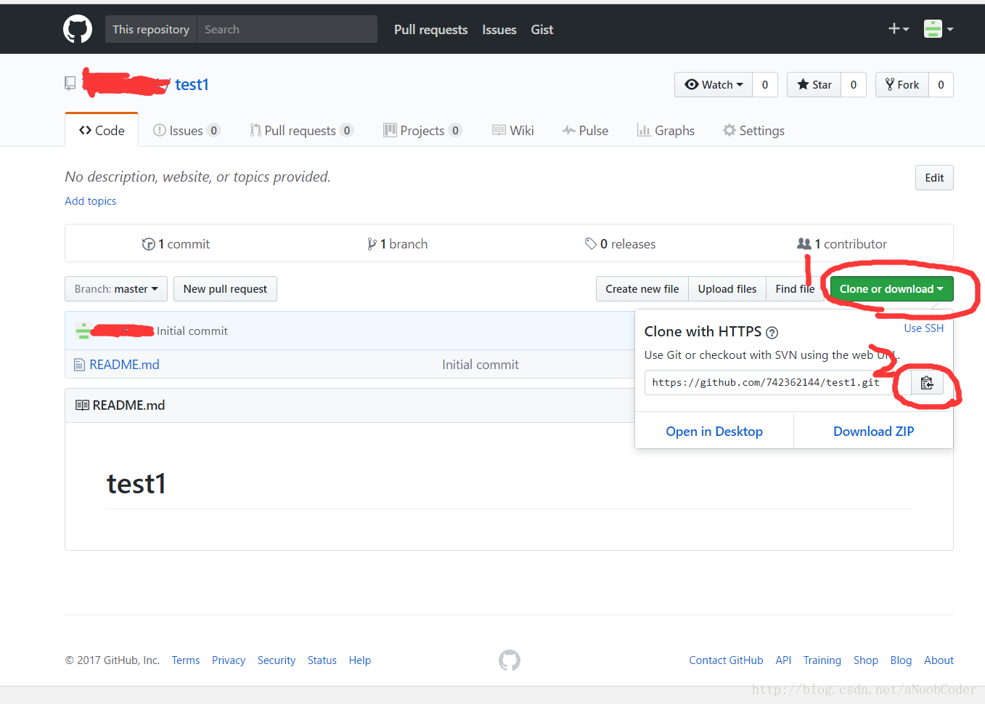Click the Add topics link
985x704 pixels.
coord(91,201)
